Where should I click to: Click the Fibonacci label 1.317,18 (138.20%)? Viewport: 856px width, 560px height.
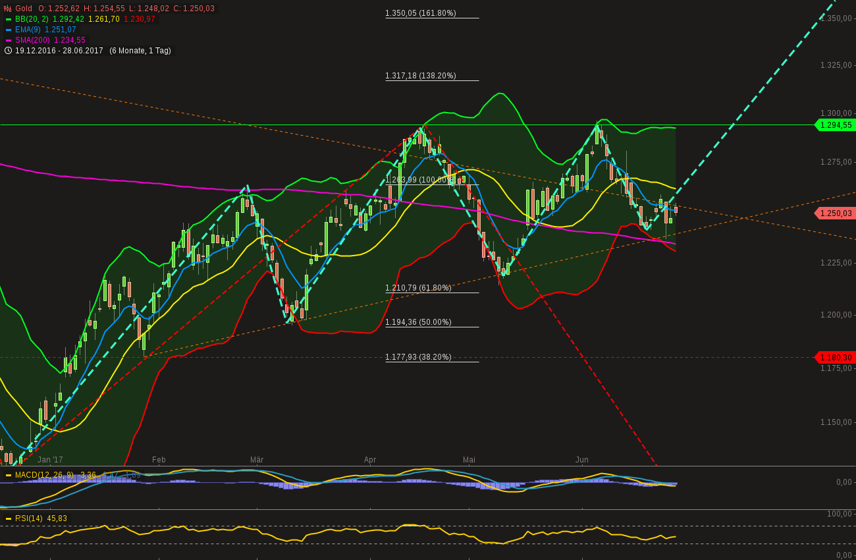[x=421, y=76]
